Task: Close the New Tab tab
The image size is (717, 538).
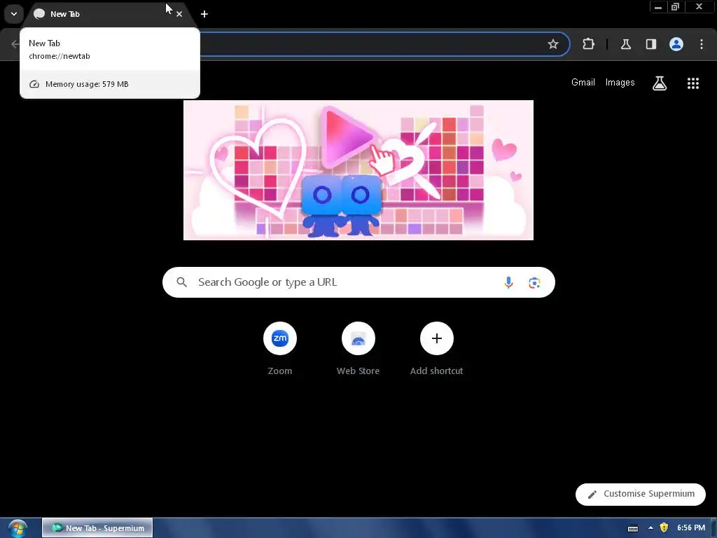Action: pyautogui.click(x=179, y=14)
